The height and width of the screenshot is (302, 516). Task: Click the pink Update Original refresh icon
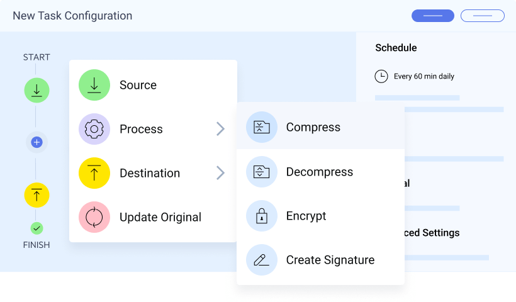94,217
